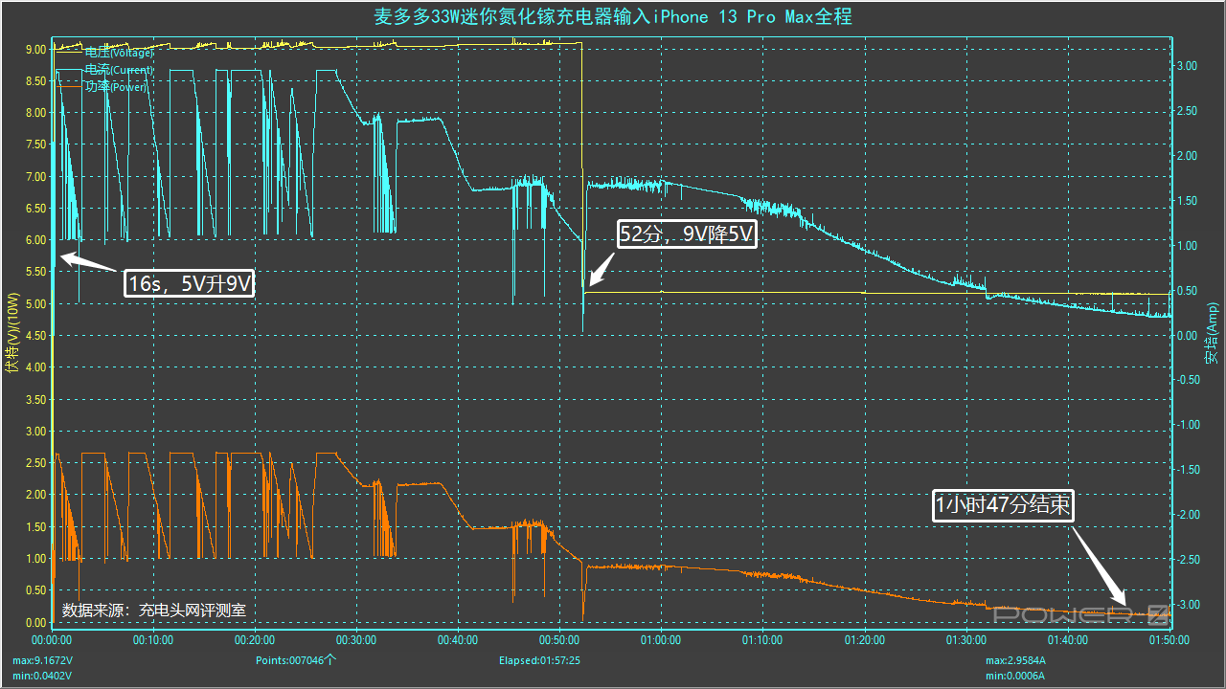The height and width of the screenshot is (689, 1226).
Task: Click the 00:00:00 time axis tick
Action: point(52,640)
